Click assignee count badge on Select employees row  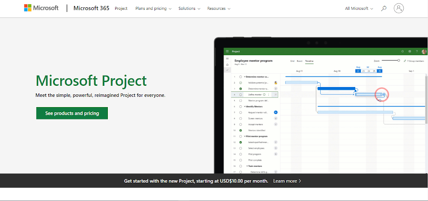(276, 148)
